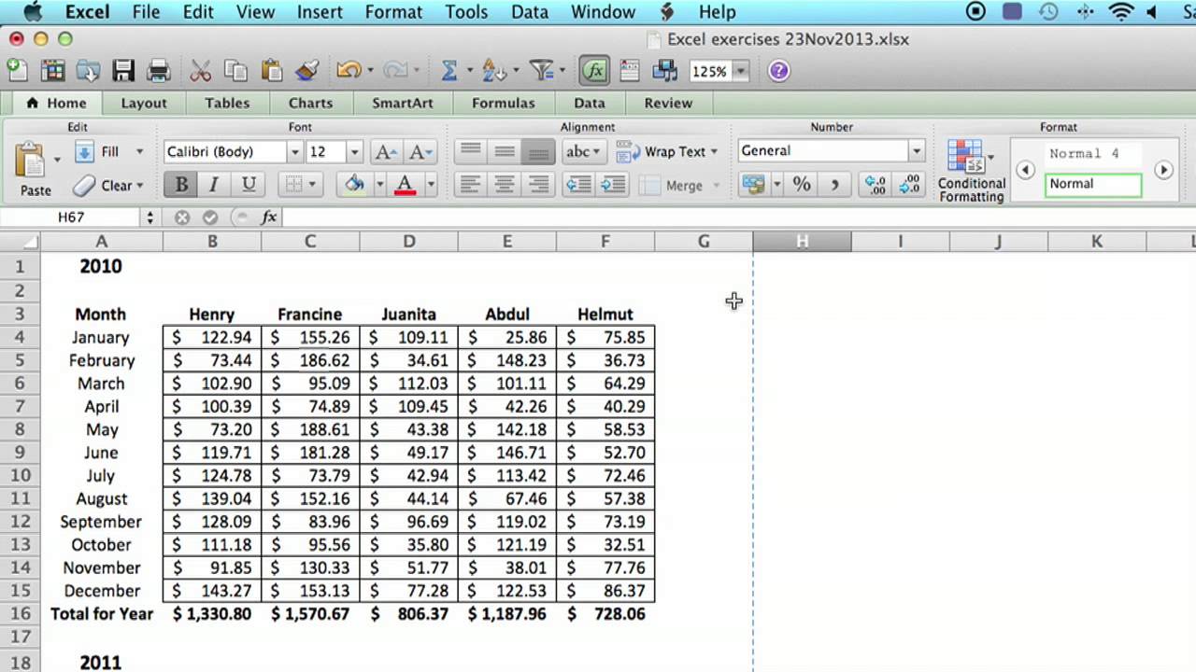Toggle Wrap Text for the selection

676,151
